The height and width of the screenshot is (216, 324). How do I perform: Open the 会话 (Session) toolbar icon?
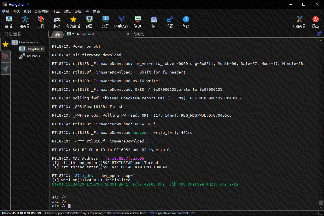coord(9,22)
